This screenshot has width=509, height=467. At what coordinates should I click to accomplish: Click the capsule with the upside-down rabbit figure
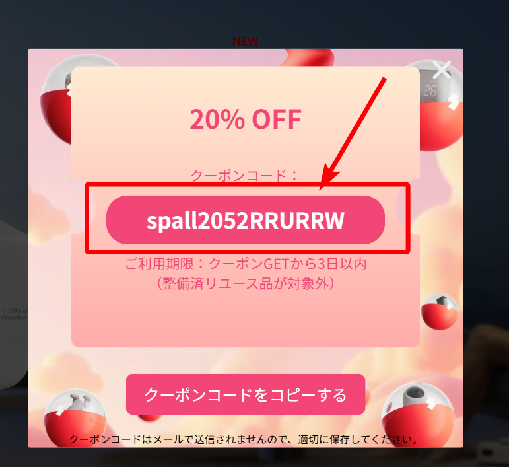75,417
